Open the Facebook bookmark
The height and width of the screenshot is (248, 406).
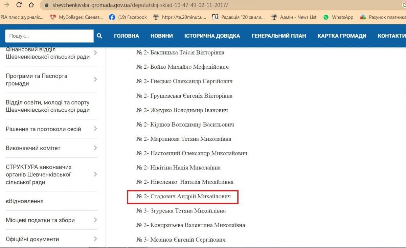[x=128, y=17]
